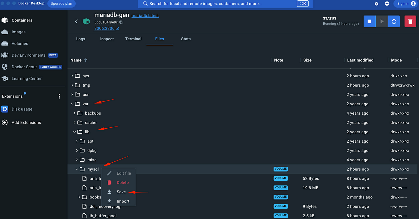
Task: Expand the sys folder
Action: [x=72, y=76]
